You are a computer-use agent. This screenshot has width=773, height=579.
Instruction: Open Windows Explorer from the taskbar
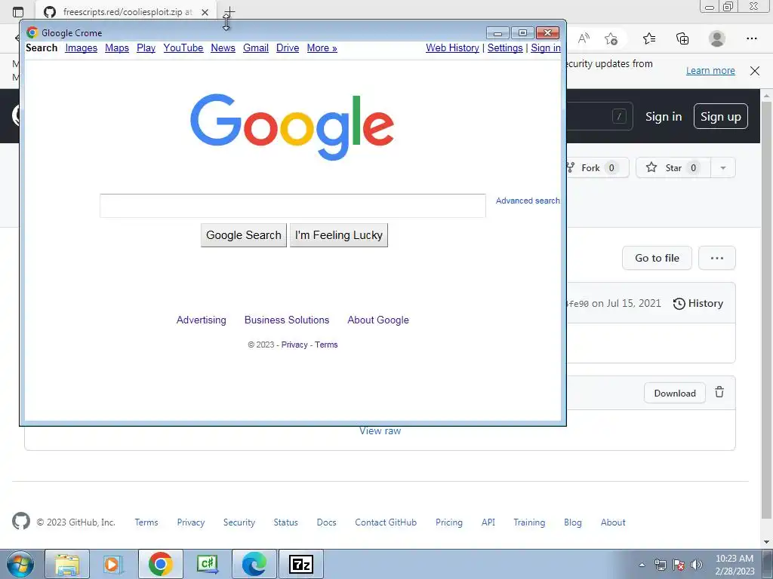point(67,564)
